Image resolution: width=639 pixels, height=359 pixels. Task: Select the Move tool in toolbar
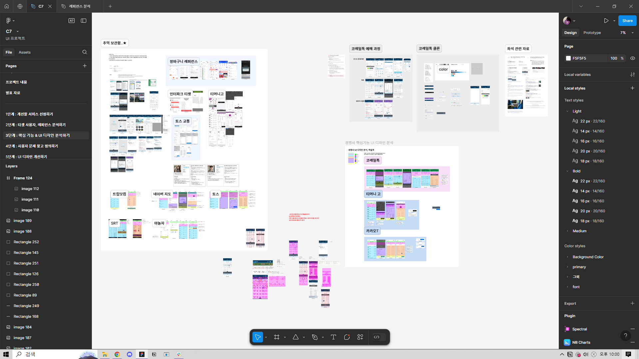point(258,337)
